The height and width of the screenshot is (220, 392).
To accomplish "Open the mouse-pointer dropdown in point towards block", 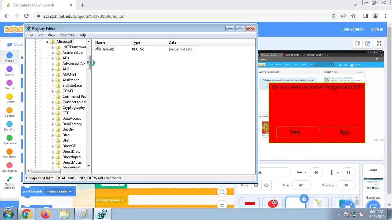I will pyautogui.click(x=59, y=191).
